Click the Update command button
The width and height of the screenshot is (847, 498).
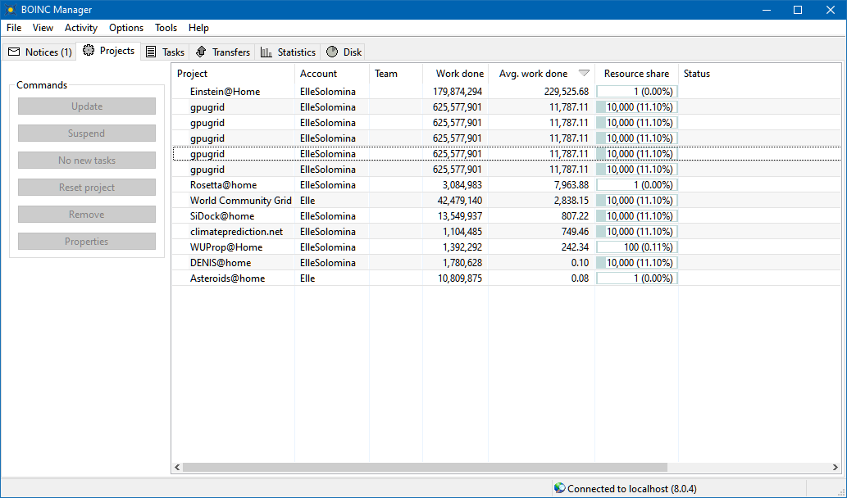87,106
